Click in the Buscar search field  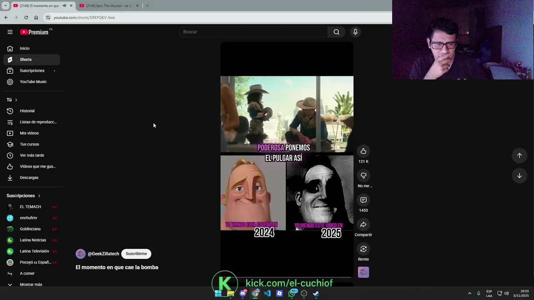tap(253, 32)
